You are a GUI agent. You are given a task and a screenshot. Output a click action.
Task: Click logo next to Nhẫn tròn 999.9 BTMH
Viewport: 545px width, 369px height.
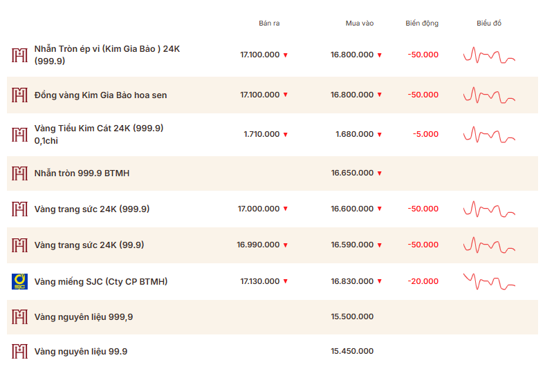coord(20,173)
